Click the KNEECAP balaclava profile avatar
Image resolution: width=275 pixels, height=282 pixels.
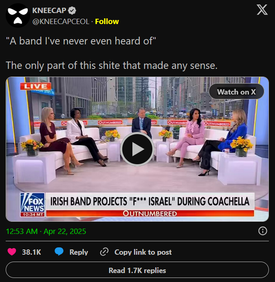point(18,15)
